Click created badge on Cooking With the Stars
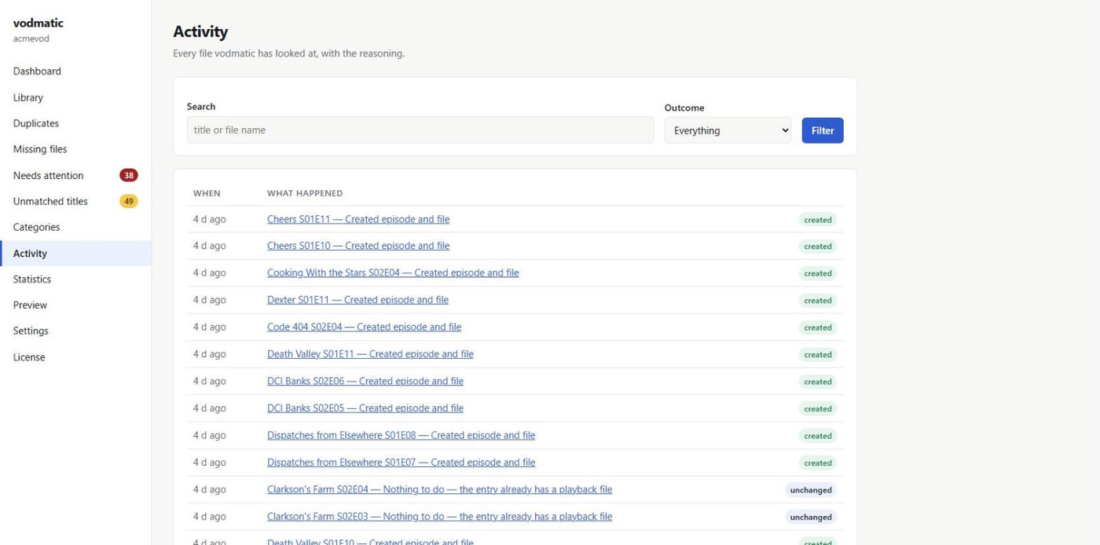This screenshot has height=545, width=1100. tap(818, 273)
